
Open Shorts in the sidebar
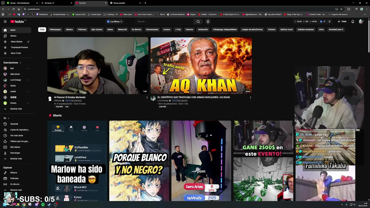click(x=16, y=36)
